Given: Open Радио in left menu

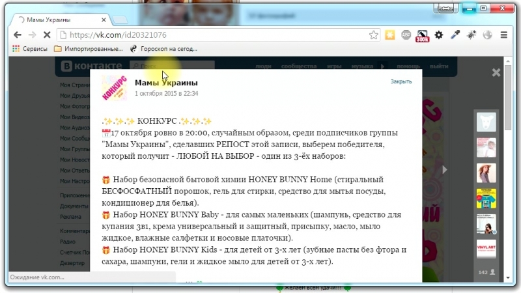Looking at the screenshot, I should point(68,242).
